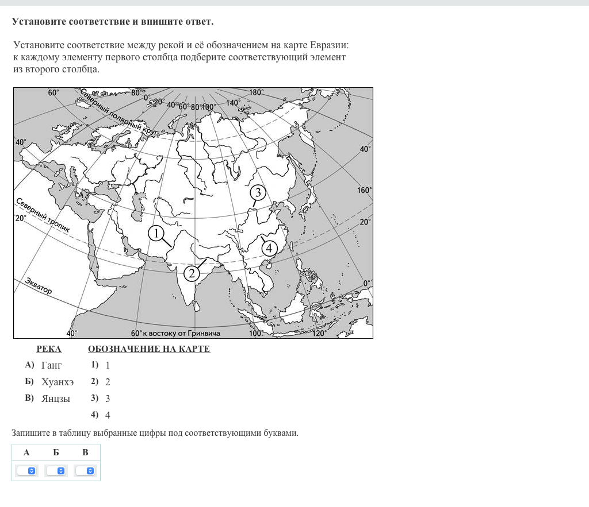Click the ОБОЗНАЧЕНИЕ НА КАРТЕ heading

[149, 349]
